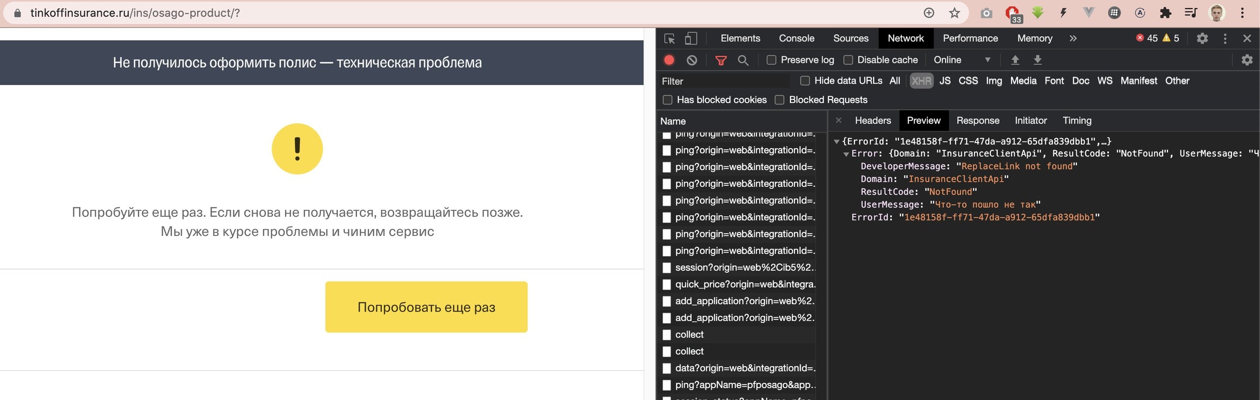Stop recording network log
Viewport: 1260px width, 400px height.
(x=669, y=60)
